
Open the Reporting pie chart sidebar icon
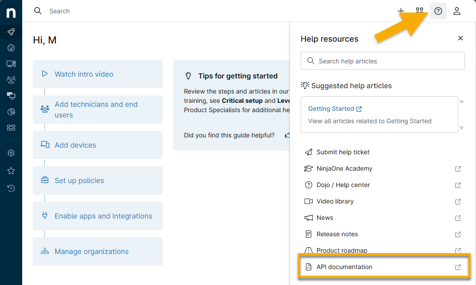[11, 112]
